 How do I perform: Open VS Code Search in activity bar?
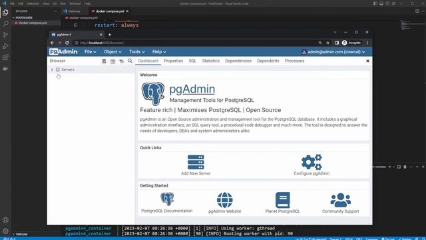point(5,23)
